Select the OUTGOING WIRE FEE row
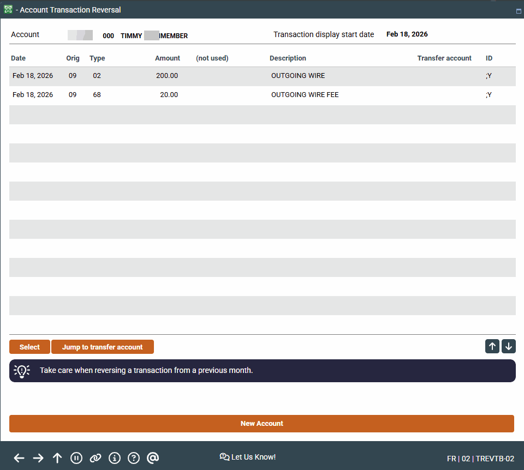The height and width of the screenshot is (470, 524). 305,95
